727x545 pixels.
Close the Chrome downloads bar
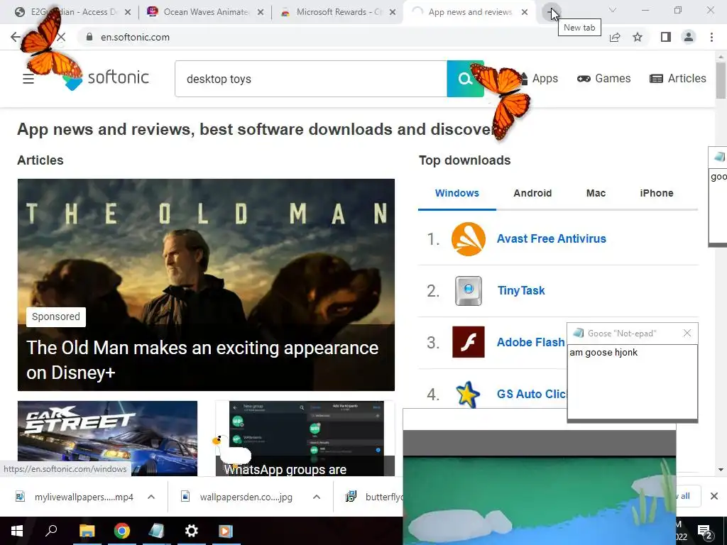point(714,496)
